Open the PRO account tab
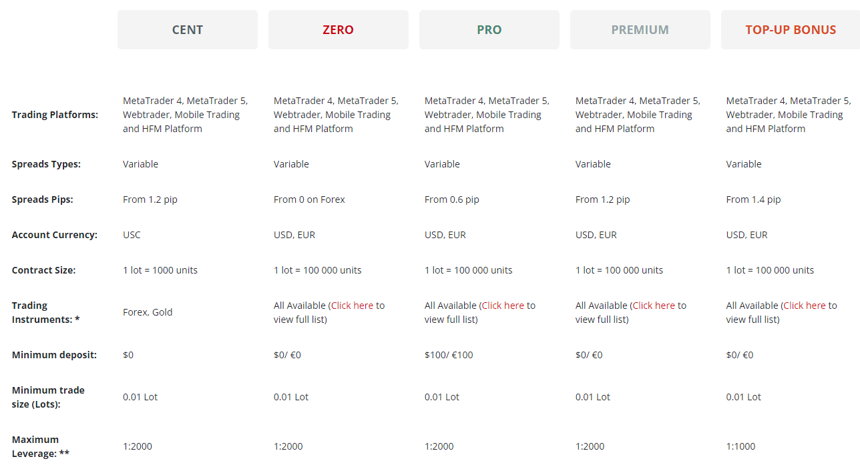Viewport: 860px width, 473px height. [x=489, y=29]
